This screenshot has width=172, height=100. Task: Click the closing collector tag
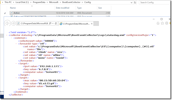click(x=16, y=95)
